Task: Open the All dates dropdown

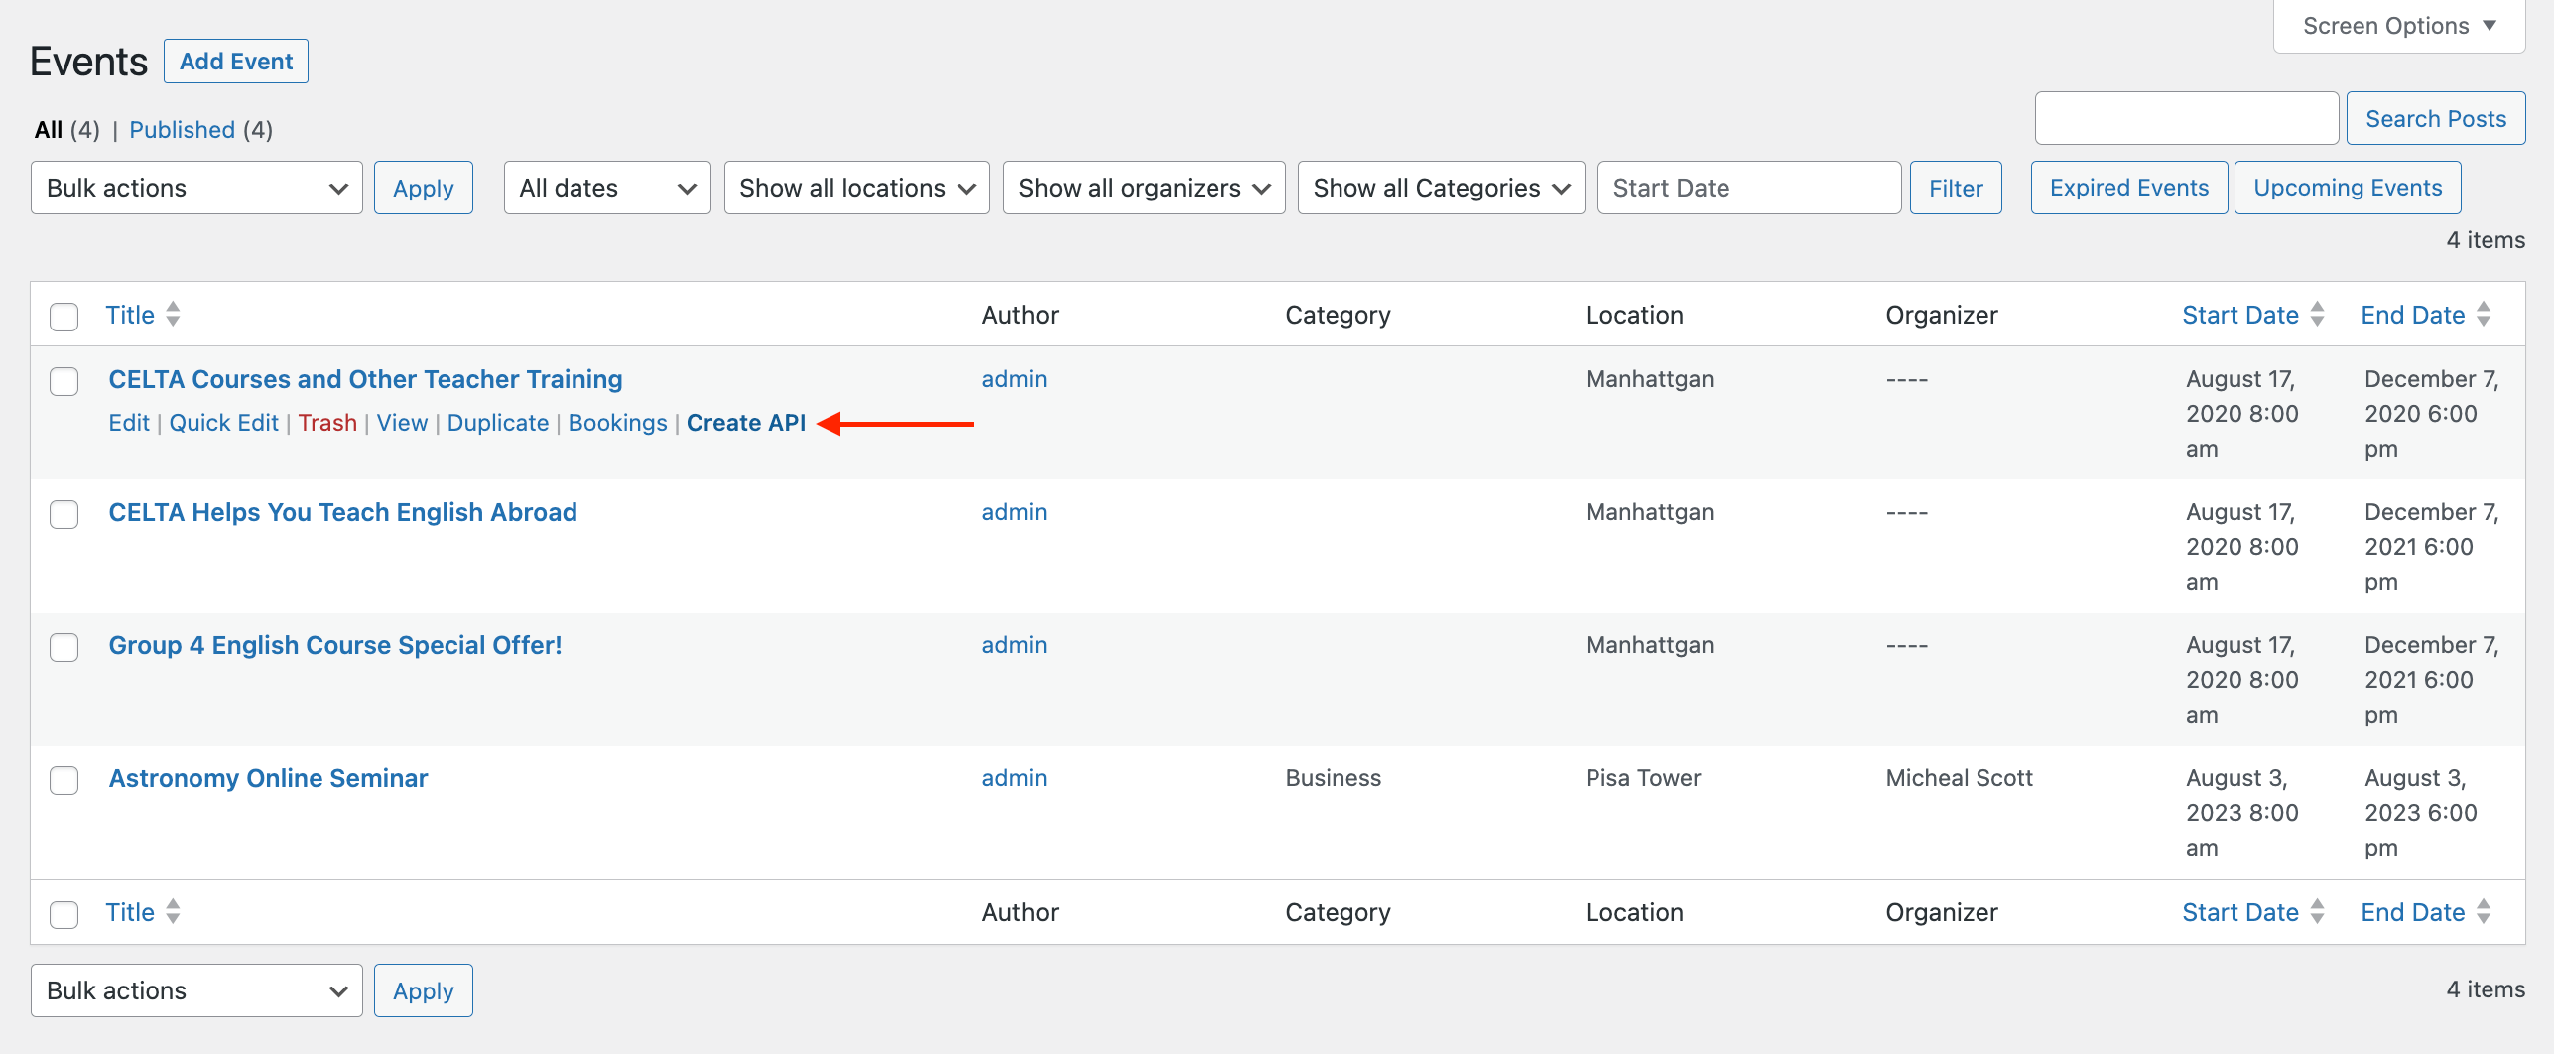Action: pyautogui.click(x=606, y=188)
